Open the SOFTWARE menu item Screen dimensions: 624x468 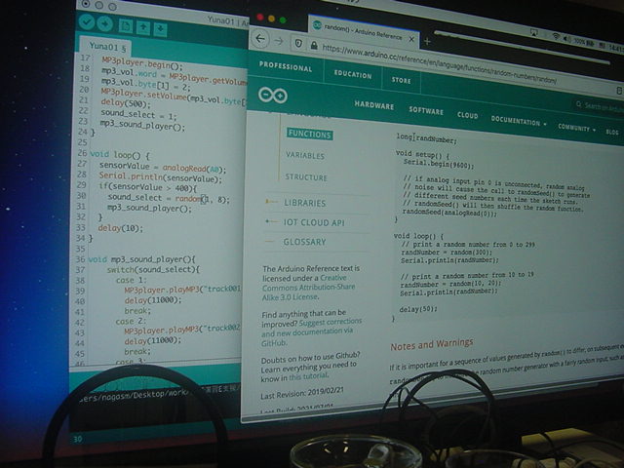coord(426,110)
